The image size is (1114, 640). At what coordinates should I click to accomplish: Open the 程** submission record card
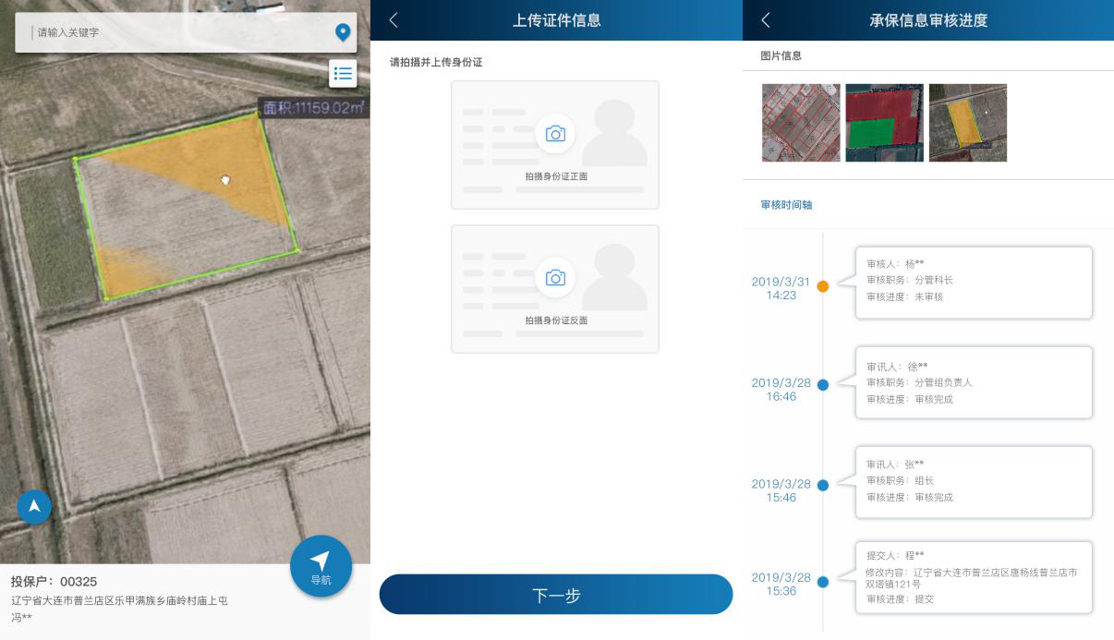974,578
